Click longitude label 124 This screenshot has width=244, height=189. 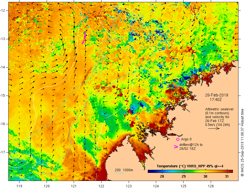point(156,186)
